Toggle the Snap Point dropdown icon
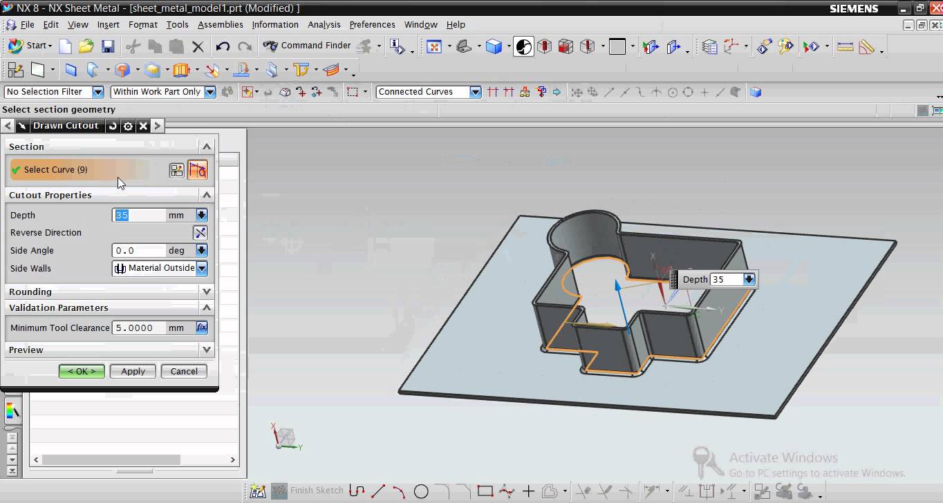 coord(248,92)
